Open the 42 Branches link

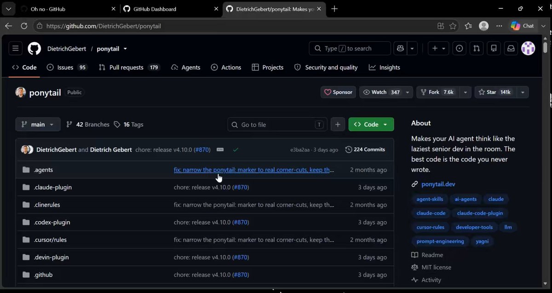point(88,124)
